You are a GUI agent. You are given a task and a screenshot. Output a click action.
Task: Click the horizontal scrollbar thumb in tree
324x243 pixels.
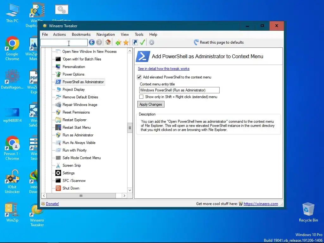point(81,196)
